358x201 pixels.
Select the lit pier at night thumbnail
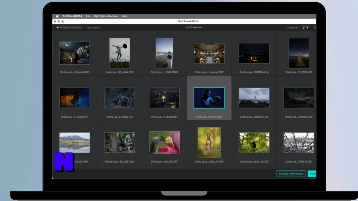(299, 53)
